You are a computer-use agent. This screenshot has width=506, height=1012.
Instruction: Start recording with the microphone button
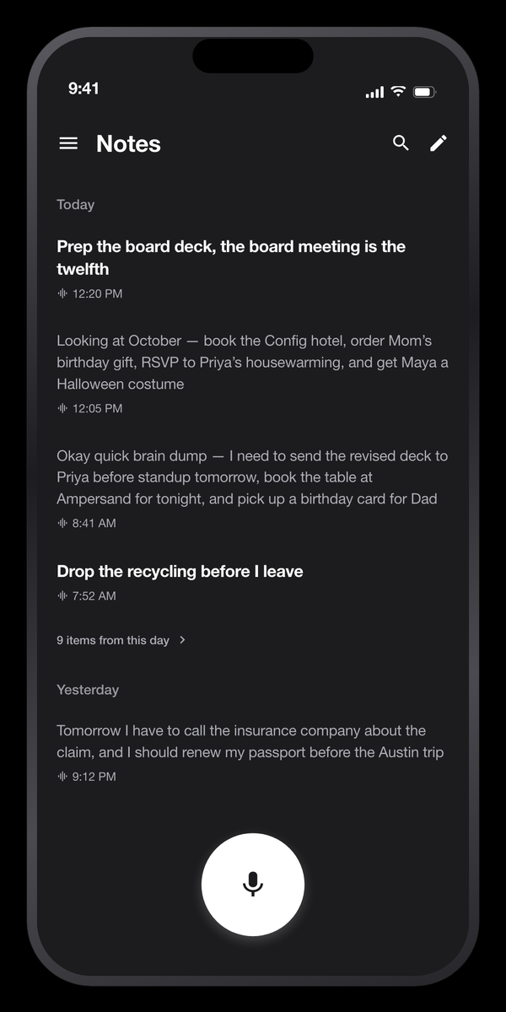253,884
